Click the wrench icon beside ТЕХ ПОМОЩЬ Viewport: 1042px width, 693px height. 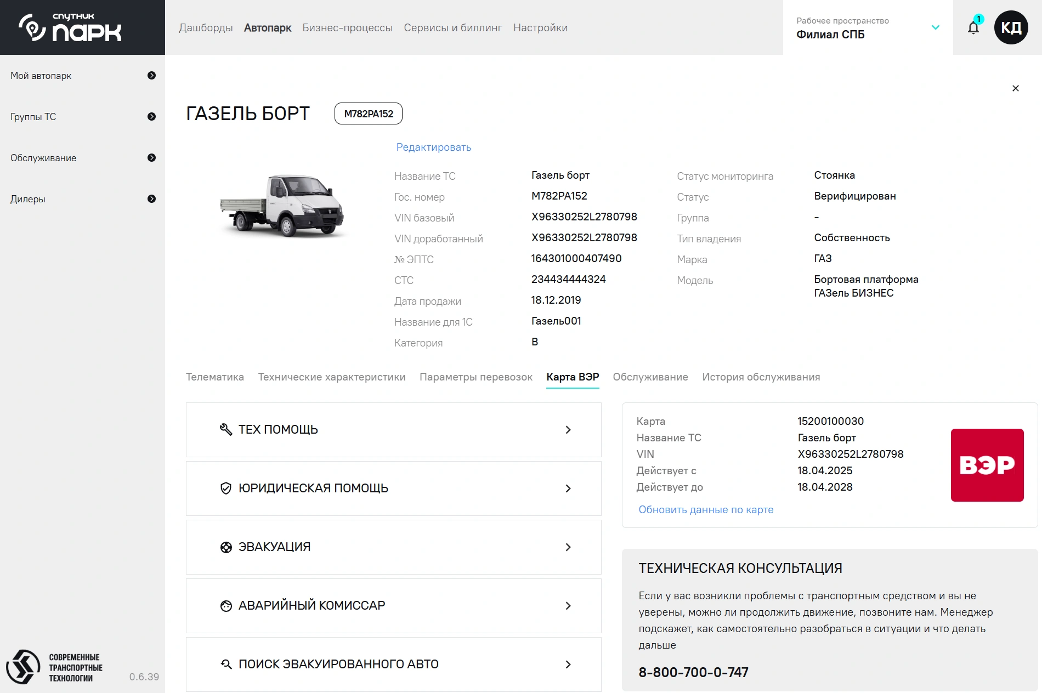(x=226, y=429)
